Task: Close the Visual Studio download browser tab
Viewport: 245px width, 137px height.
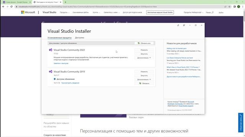Action: click(x=60, y=2)
